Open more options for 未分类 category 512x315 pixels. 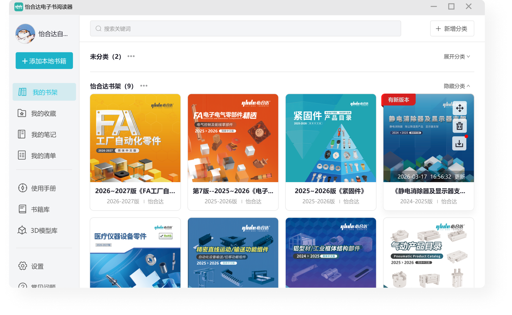[x=131, y=56]
